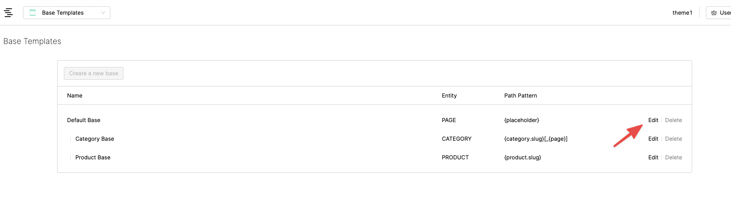The width and height of the screenshot is (731, 199).
Task: Click the crown icon on User button
Action: [x=714, y=13]
